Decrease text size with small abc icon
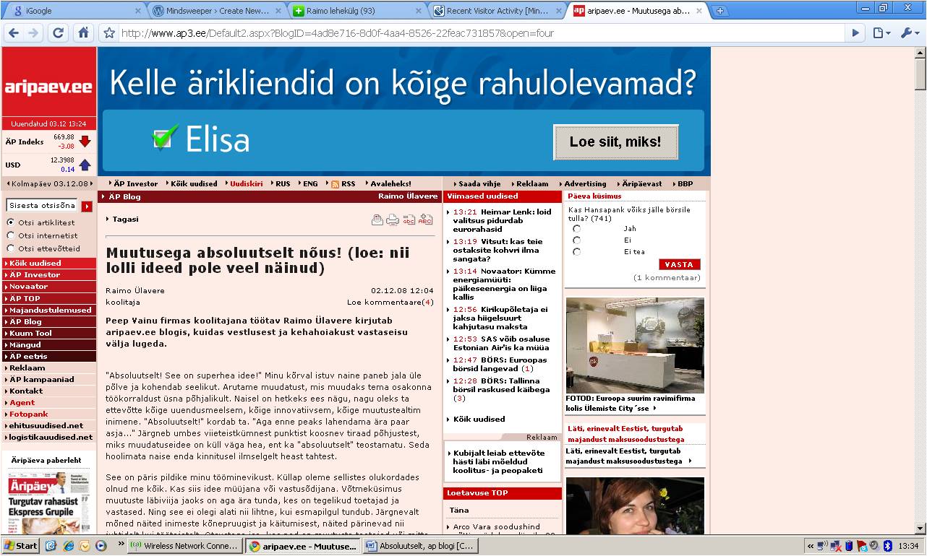 (x=409, y=220)
